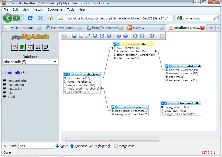Click the konversi_nilai table link
This screenshot has width=222, height=157.
coord(17,81)
